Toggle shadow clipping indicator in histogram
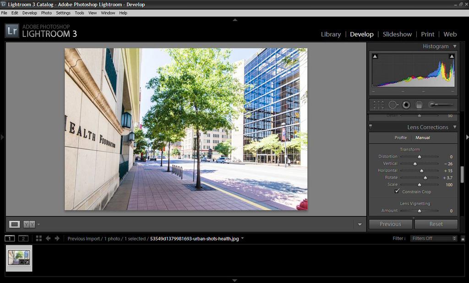Image resolution: width=469 pixels, height=283 pixels. [375, 56]
